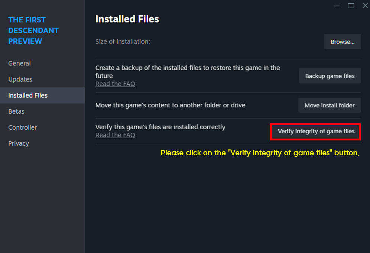Click Backup game files button
The width and height of the screenshot is (370, 253).
tap(330, 76)
